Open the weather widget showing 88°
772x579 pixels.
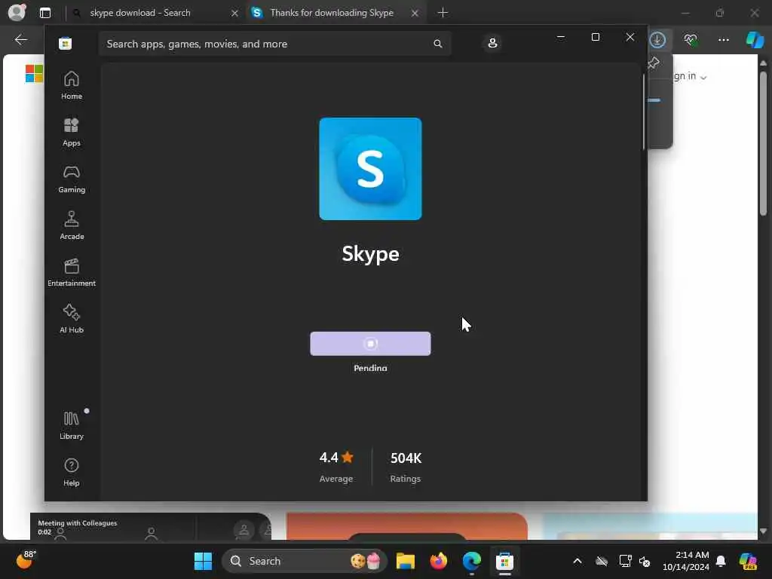coord(26,560)
